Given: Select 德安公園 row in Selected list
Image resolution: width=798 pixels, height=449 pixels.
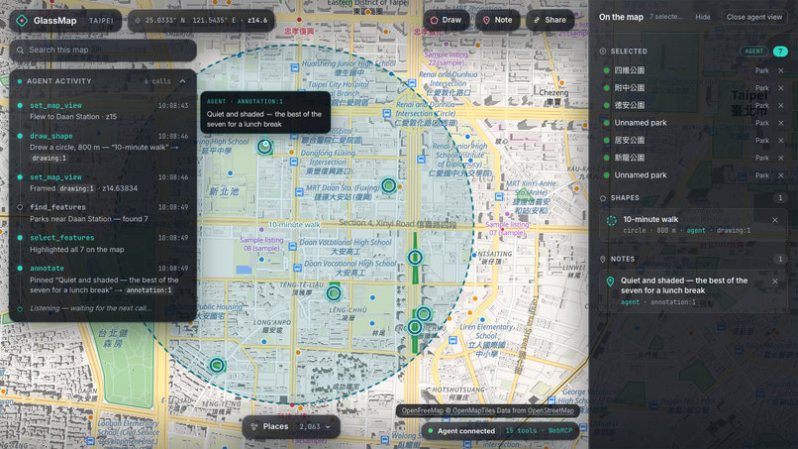Looking at the screenshot, I should click(693, 105).
